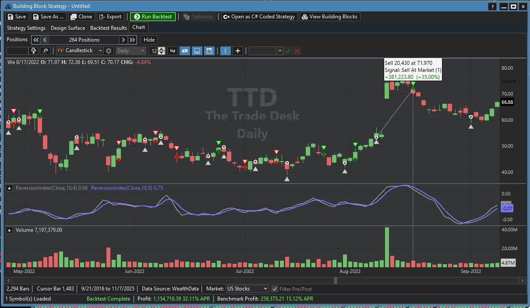Screen dimensions: 530x308
Task: Click the Run Backtest button
Action: coord(152,17)
